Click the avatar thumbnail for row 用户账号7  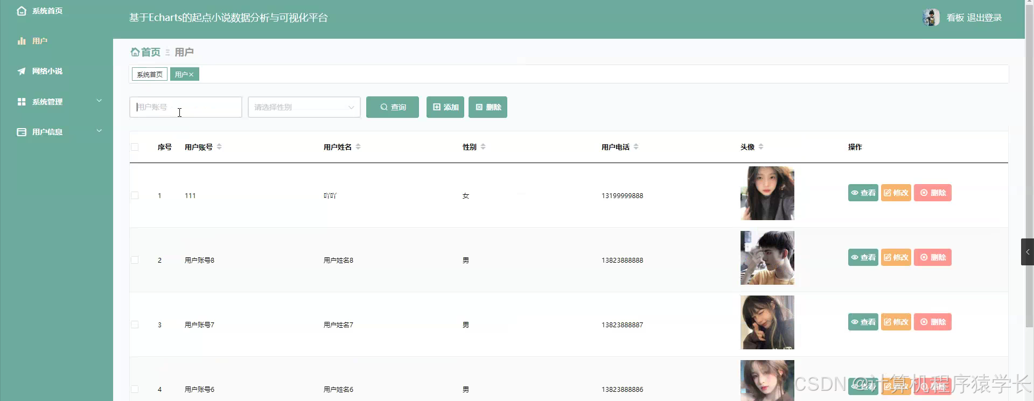(767, 322)
